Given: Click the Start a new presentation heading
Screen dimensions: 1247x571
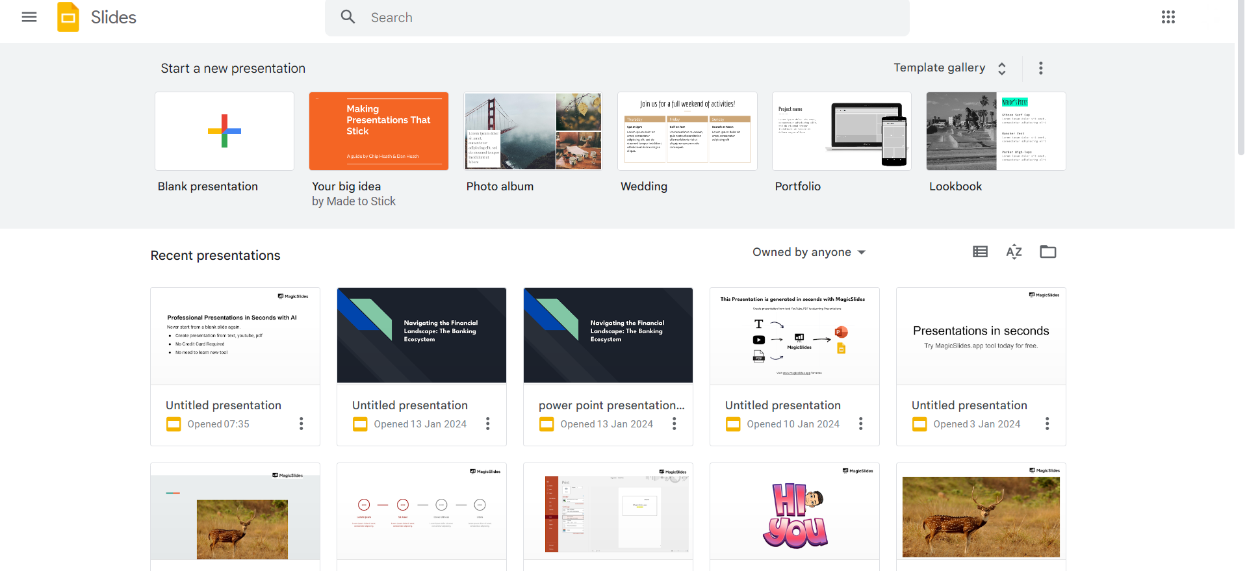Looking at the screenshot, I should [233, 68].
